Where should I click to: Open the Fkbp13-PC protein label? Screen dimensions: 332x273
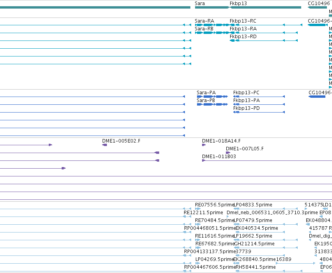pos(246,93)
